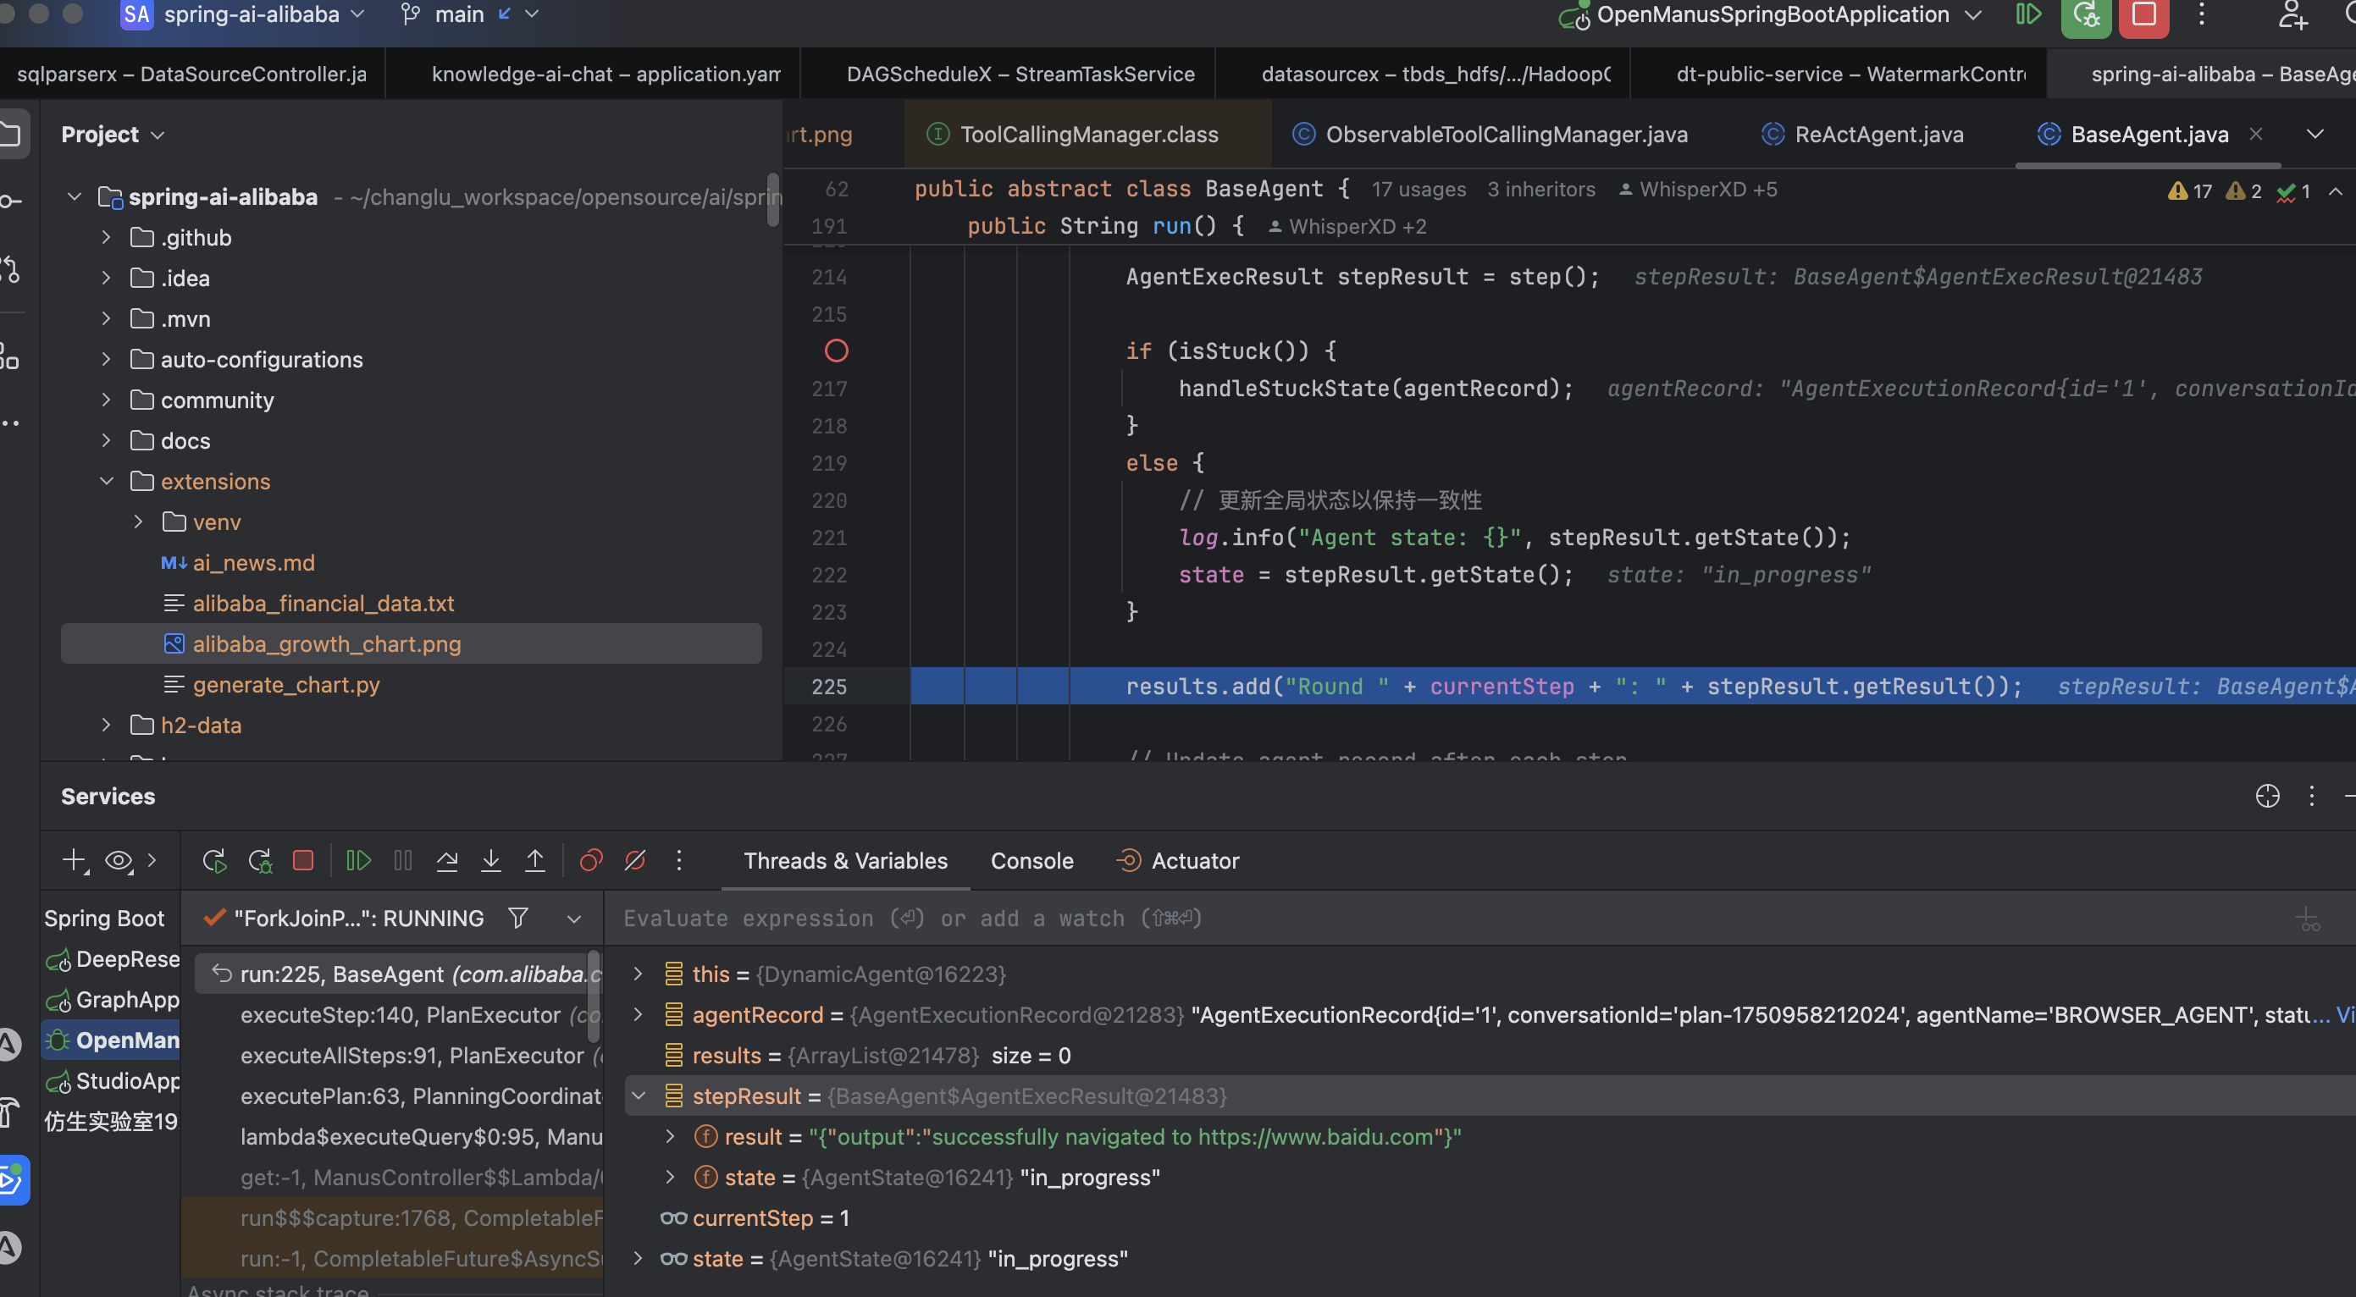Viewport: 2356px width, 1297px height.
Task: Toggle Mute Breakpoints slashed circle icon
Action: pos(634,860)
